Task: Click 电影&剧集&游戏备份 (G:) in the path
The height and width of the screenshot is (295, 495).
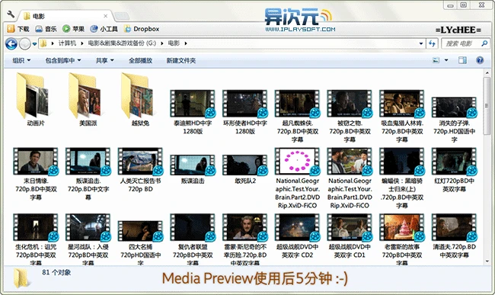Action: click(x=122, y=43)
